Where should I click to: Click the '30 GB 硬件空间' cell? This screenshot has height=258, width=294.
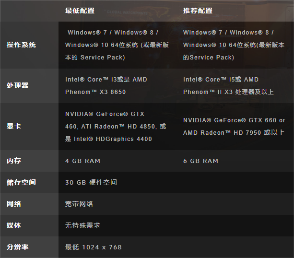[91, 182]
